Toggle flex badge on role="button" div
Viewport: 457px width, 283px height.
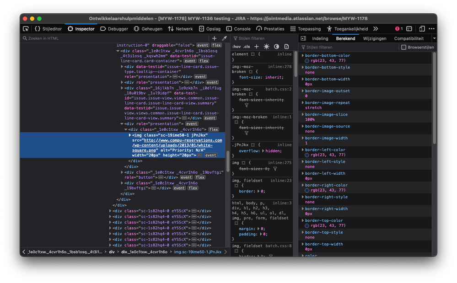(200, 177)
